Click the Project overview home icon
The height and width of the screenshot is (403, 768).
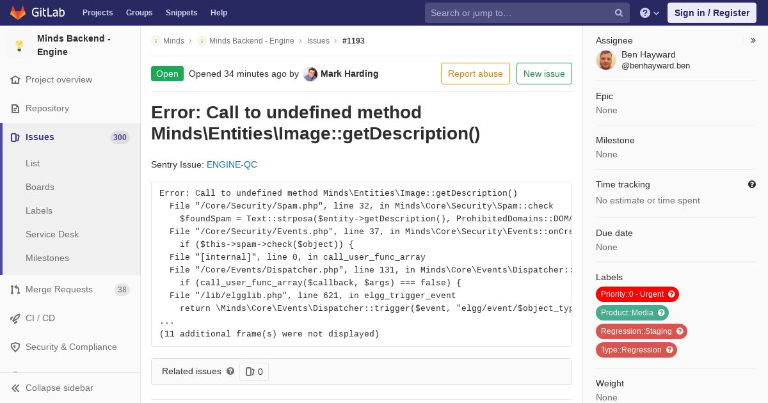[15, 80]
